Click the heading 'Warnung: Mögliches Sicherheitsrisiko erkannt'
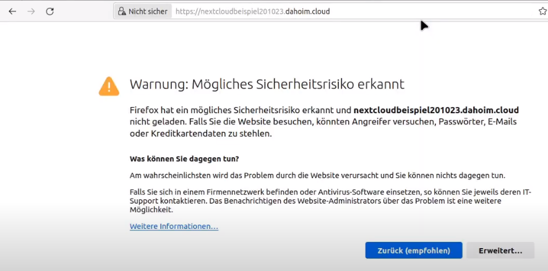The image size is (548, 271). (x=267, y=84)
